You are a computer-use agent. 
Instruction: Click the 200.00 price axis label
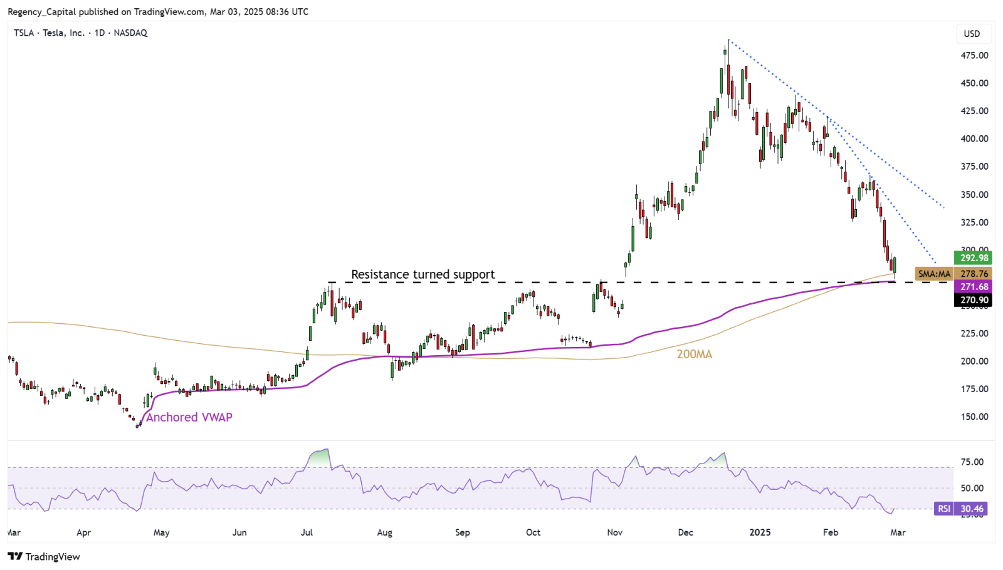tap(974, 361)
